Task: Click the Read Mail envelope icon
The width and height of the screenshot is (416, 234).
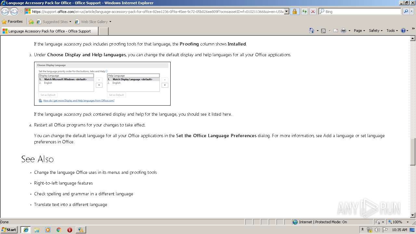Action: 336,31
